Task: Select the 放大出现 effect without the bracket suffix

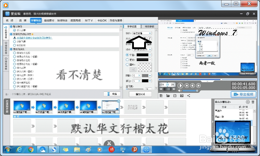Action: click(14, 68)
